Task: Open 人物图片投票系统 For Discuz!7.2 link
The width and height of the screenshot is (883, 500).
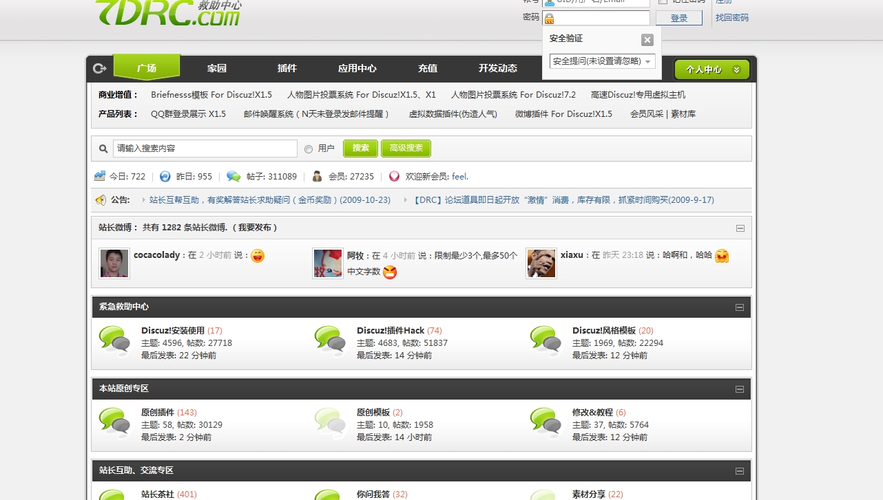Action: pos(513,95)
